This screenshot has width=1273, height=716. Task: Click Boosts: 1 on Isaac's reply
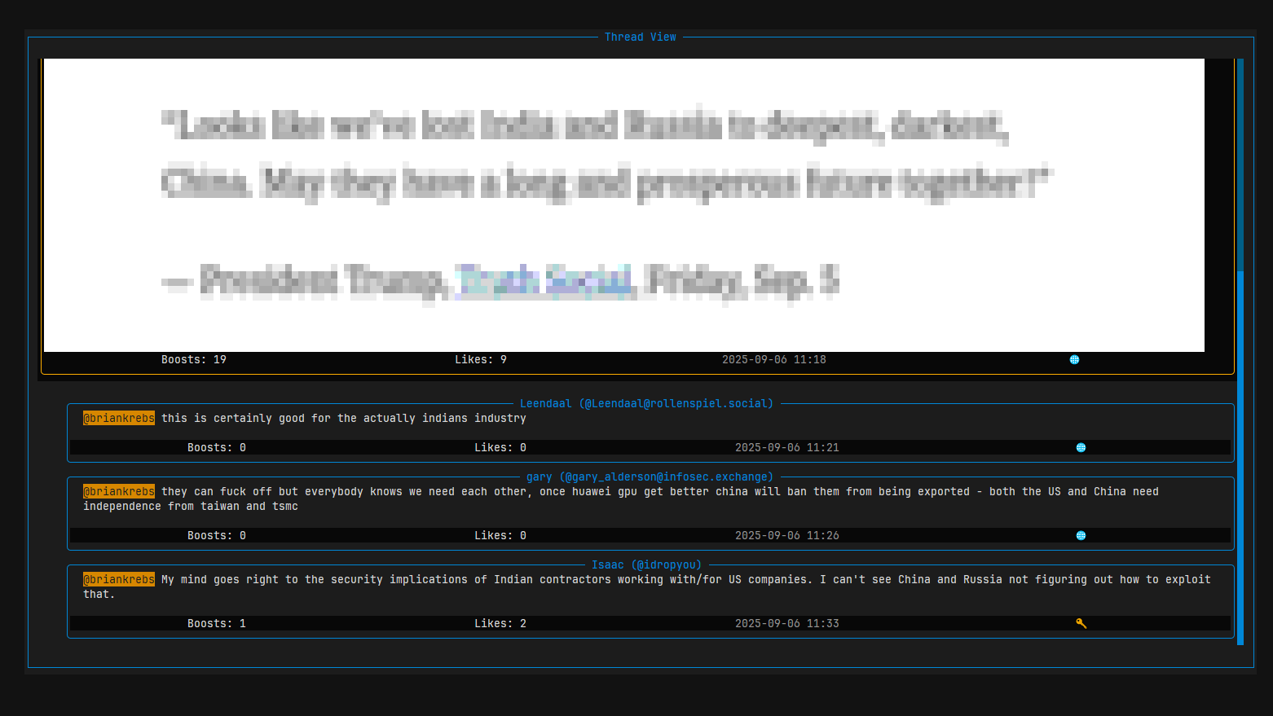point(216,623)
